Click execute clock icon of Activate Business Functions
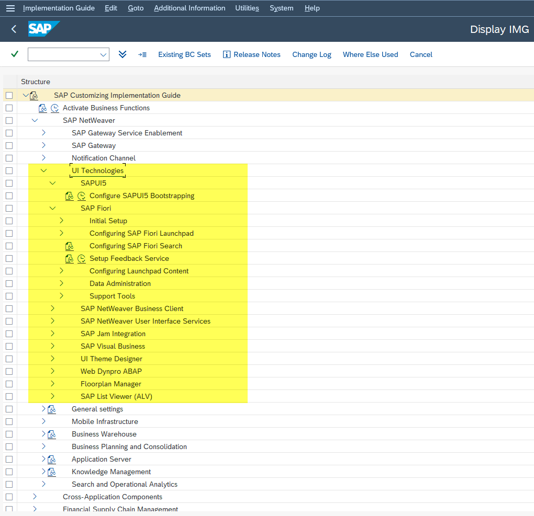 (x=54, y=108)
